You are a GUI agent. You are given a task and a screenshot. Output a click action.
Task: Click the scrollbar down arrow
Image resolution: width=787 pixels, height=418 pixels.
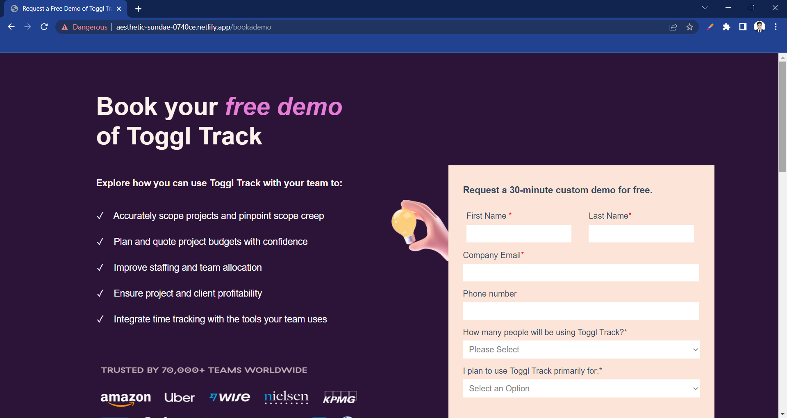782,414
